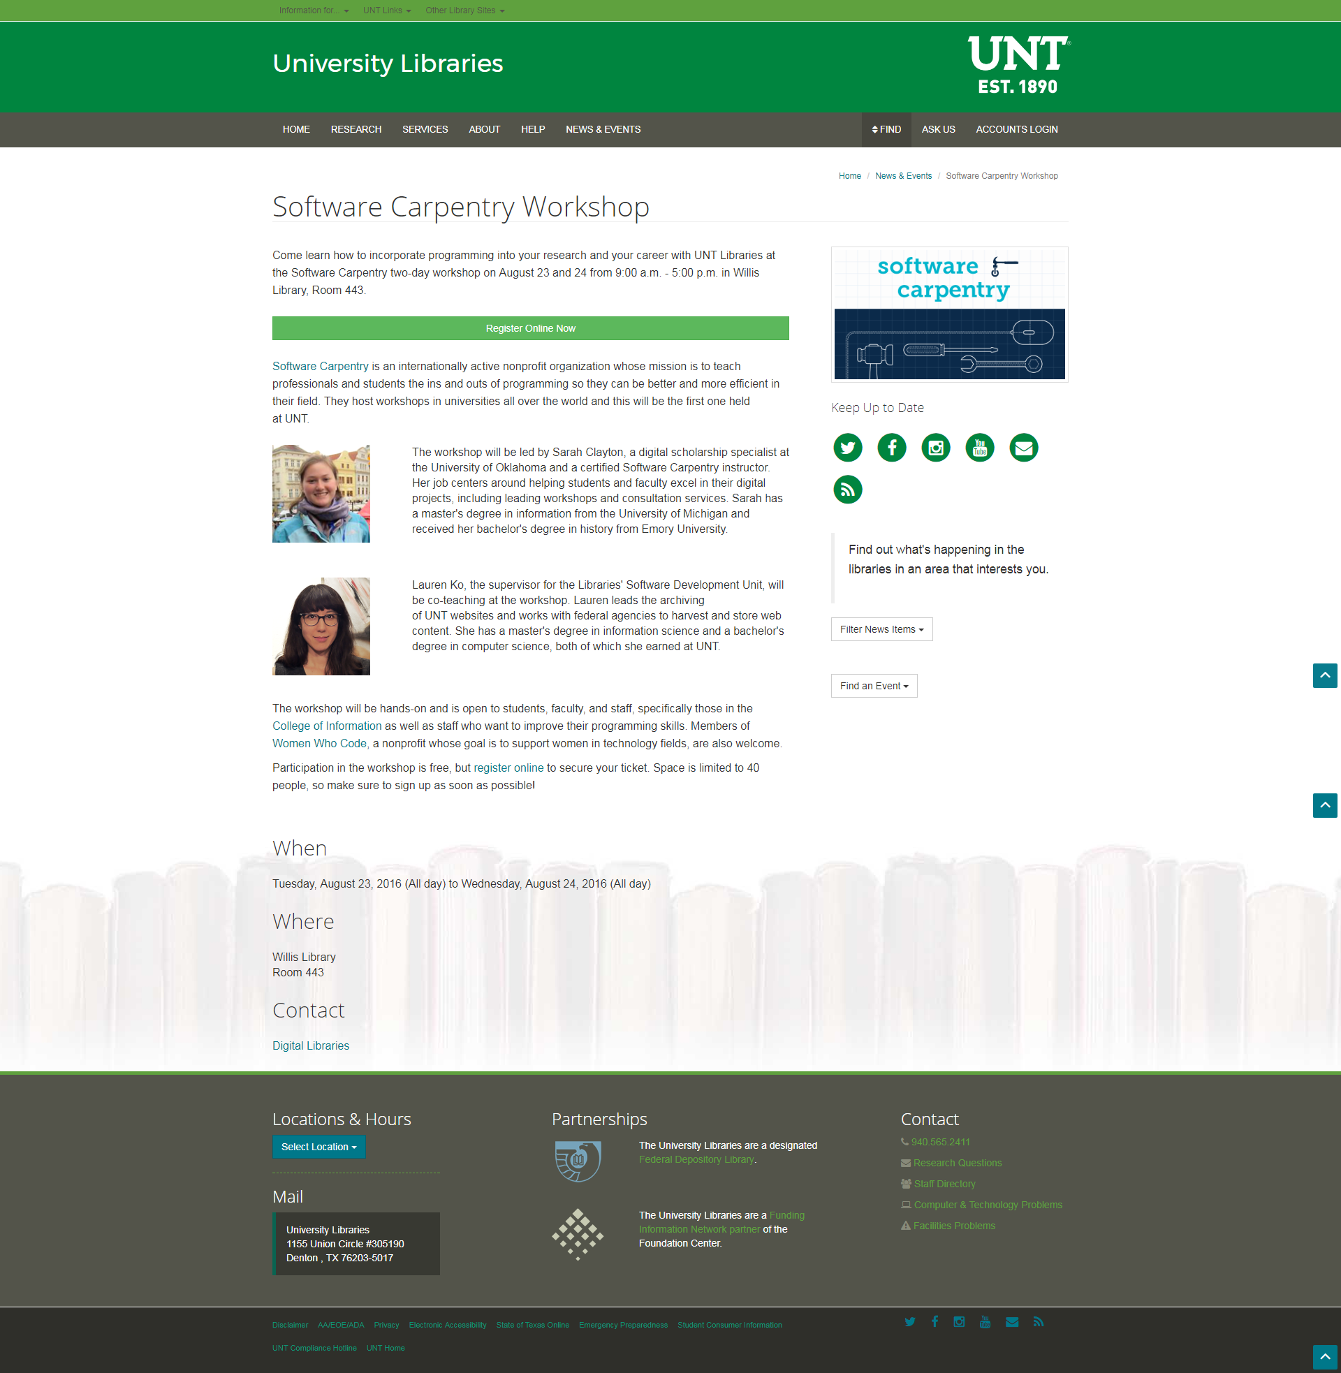Viewport: 1341px width, 1373px height.
Task: Click the footer Twitter icon
Action: point(910,1321)
